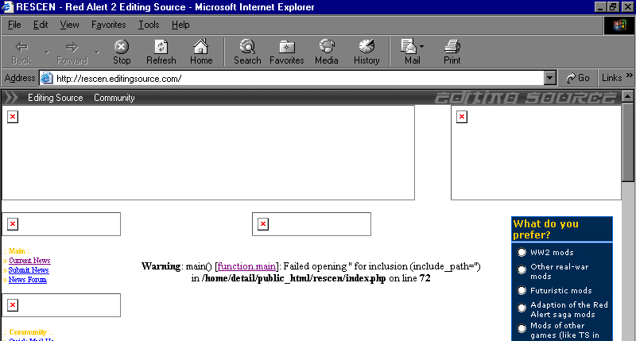Click the double chevron left of Editing Source
636x341 pixels.
click(11, 98)
